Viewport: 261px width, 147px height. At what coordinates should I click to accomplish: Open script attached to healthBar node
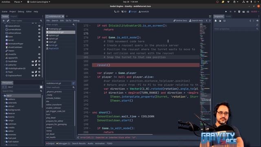pos(36,61)
